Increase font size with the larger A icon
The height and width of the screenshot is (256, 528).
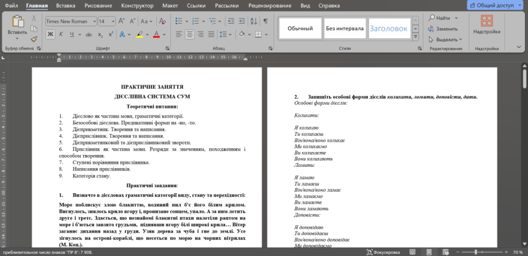tap(122, 22)
